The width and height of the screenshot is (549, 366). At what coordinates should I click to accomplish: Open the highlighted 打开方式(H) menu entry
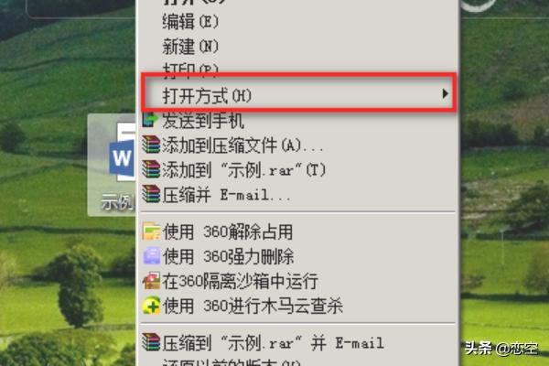(298, 92)
